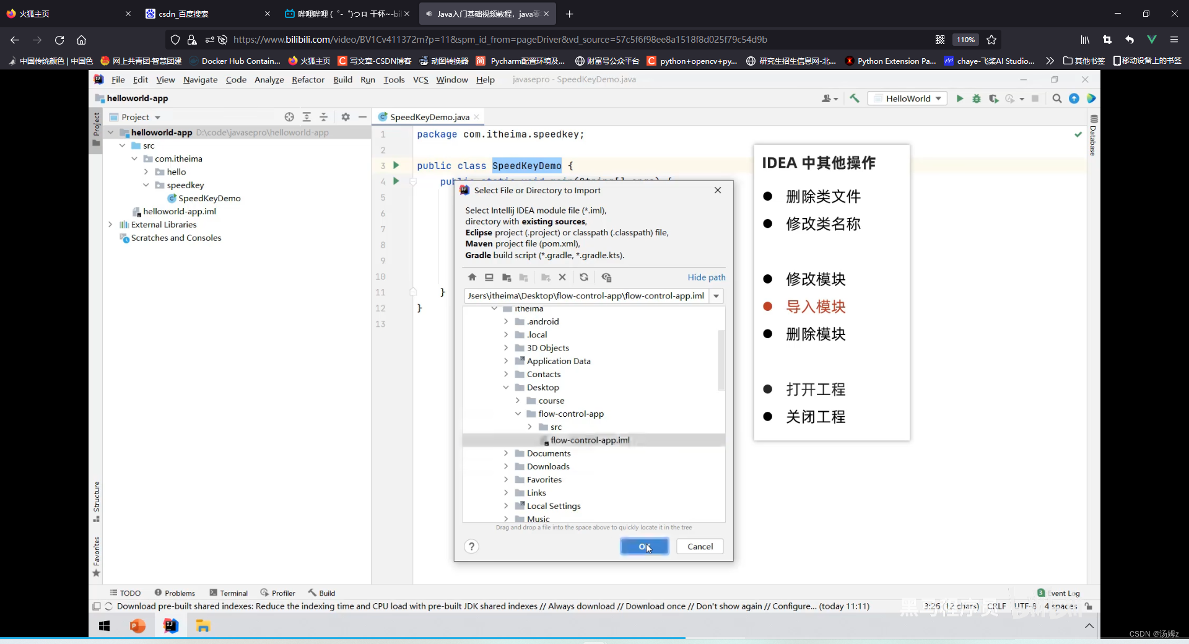This screenshot has height=644, width=1189.
Task: Jump to desktop directory icon in dialog
Action: point(489,277)
